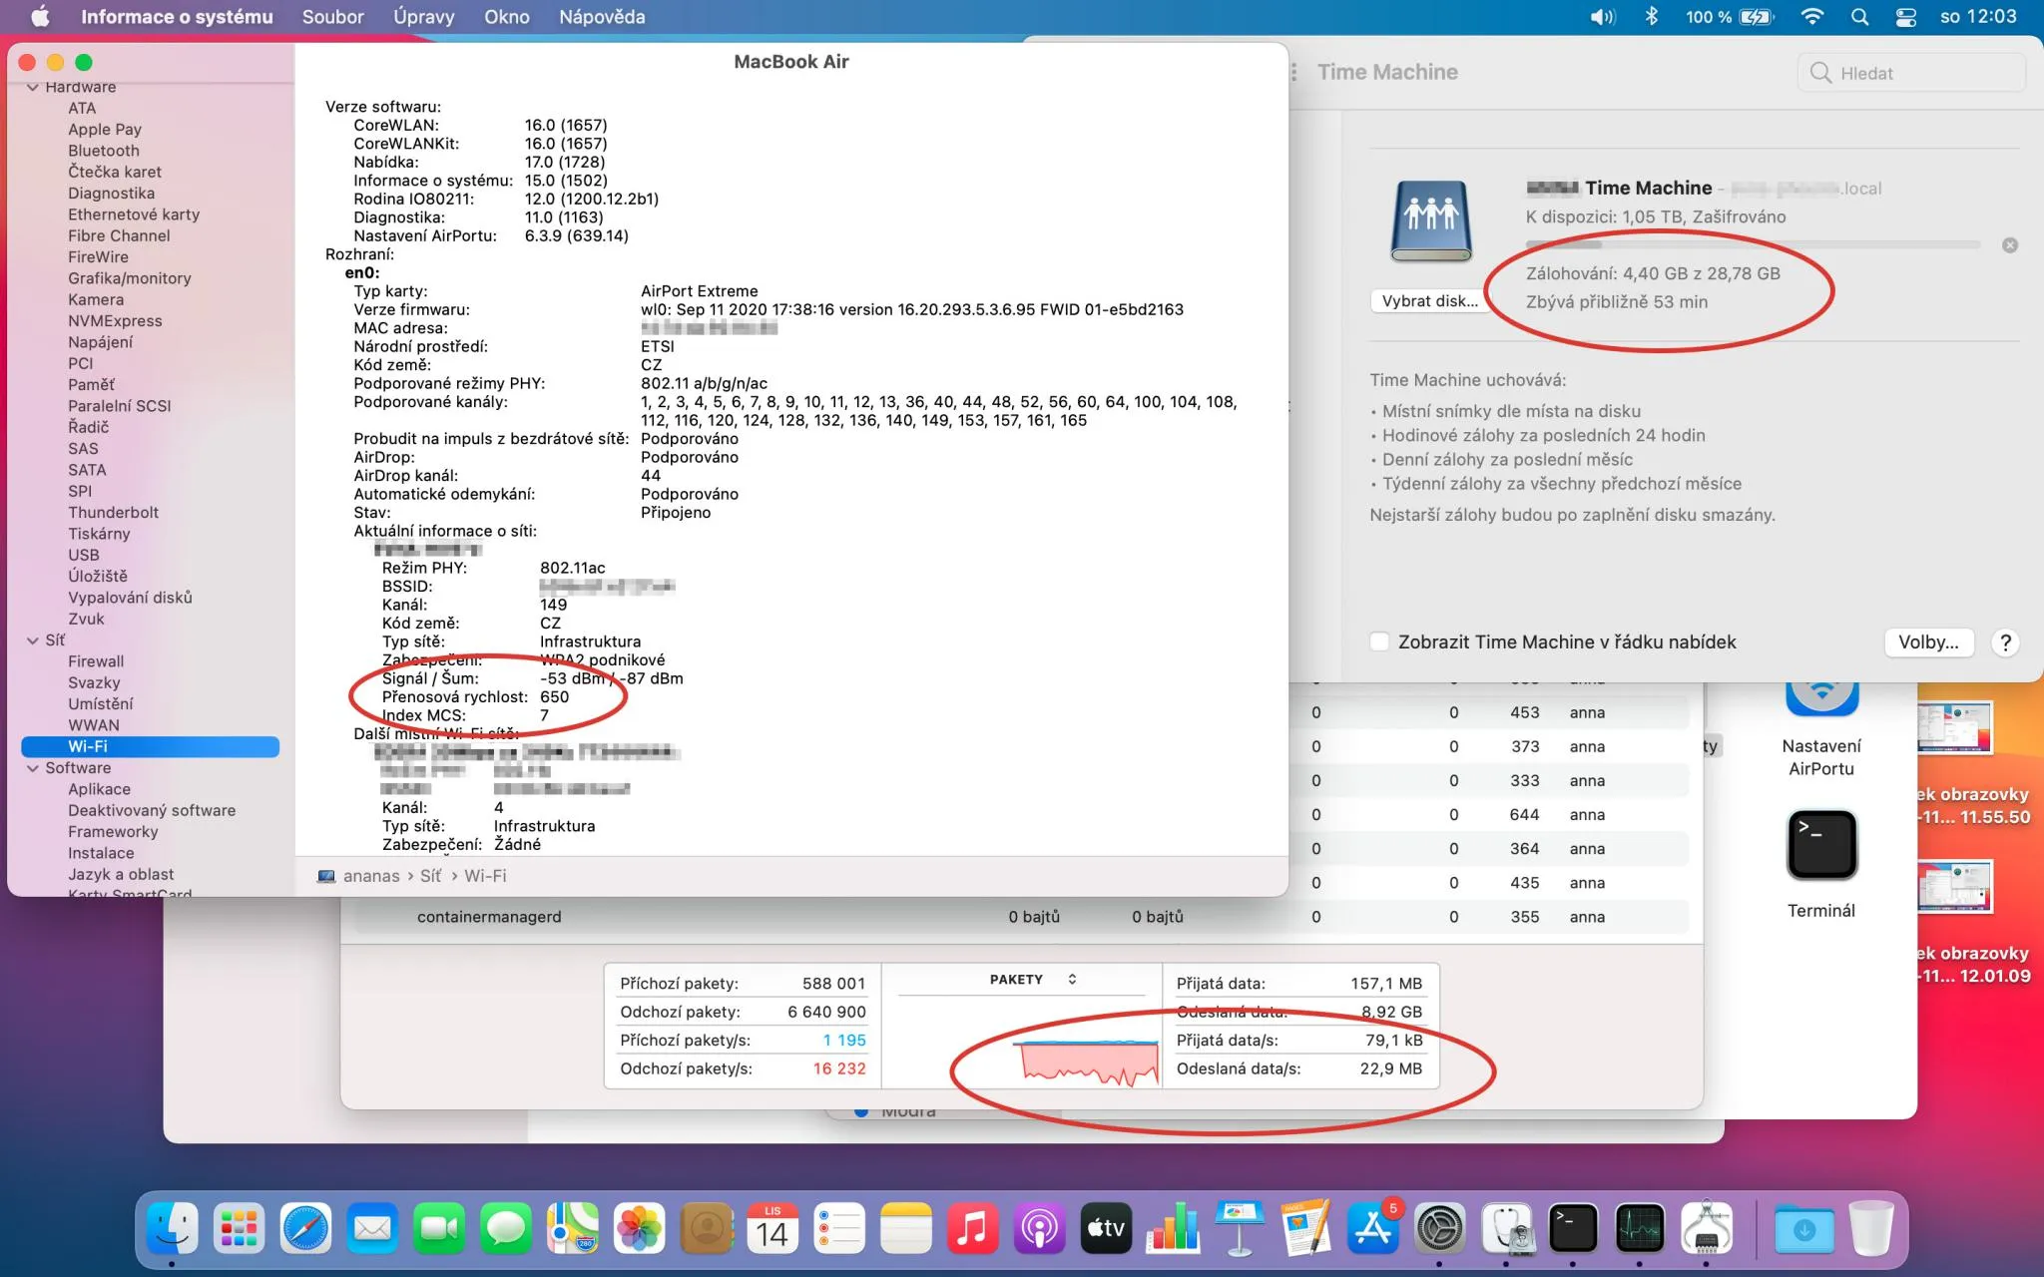
Task: Open the Nápověda menu
Action: pyautogui.click(x=602, y=17)
